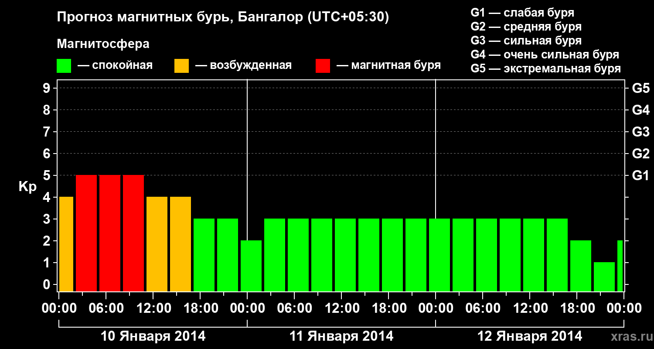Click the narrow orange Kp 4 bar starting at 00:00 on 10 Января
This screenshot has height=349, width=654.
pyautogui.click(x=66, y=244)
